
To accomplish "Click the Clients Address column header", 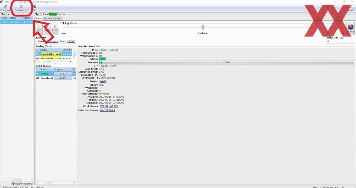I will point(27,18).
